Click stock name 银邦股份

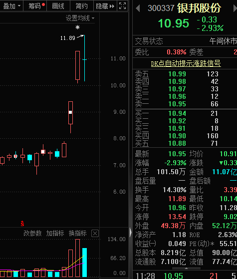[199, 8]
